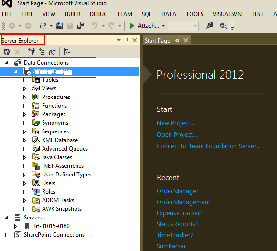Click the green Attach play button
Image resolution: width=277 pixels, height=251 pixels.
[x=132, y=26]
